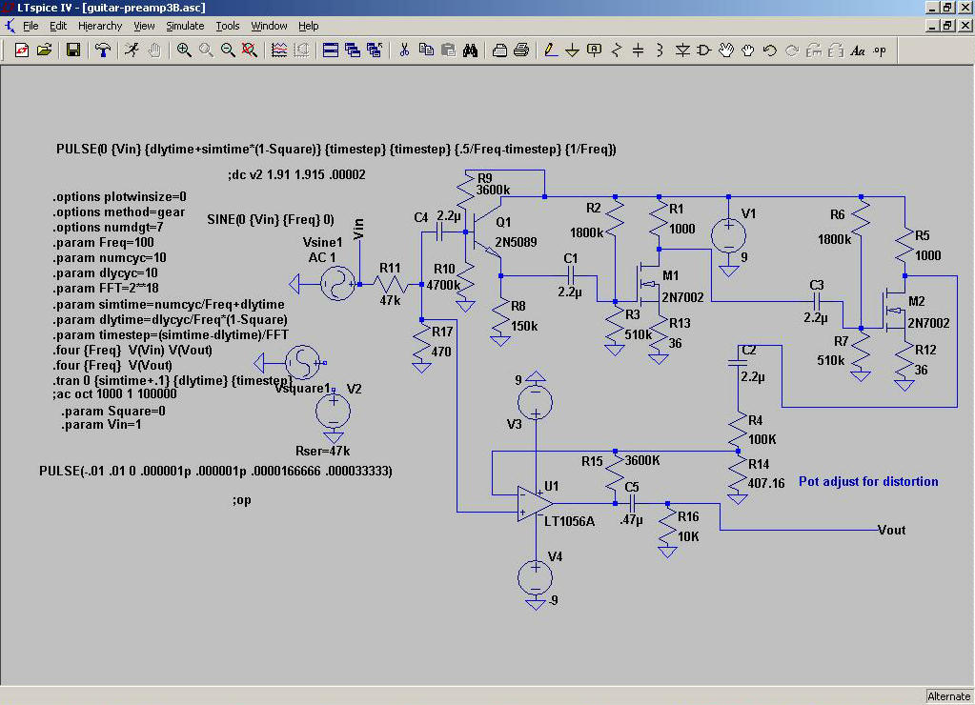The width and height of the screenshot is (975, 705).
Task: Click the '.four {Freq} V(Vout)' directive
Action: click(x=112, y=366)
